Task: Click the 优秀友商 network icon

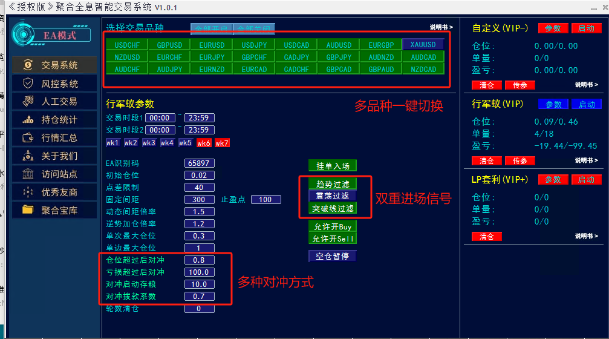Action: tap(28, 192)
